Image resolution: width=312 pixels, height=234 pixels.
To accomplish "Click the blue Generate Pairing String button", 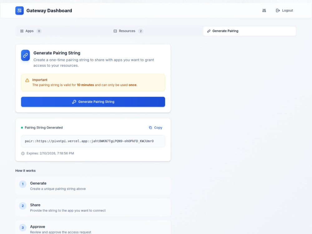I will [93, 102].
